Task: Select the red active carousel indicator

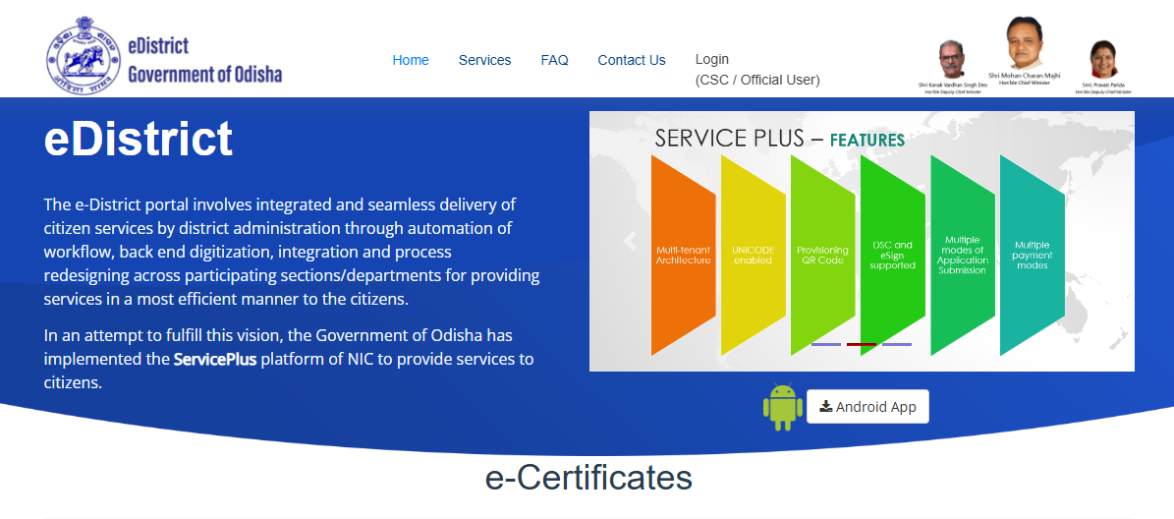Action: (862, 345)
